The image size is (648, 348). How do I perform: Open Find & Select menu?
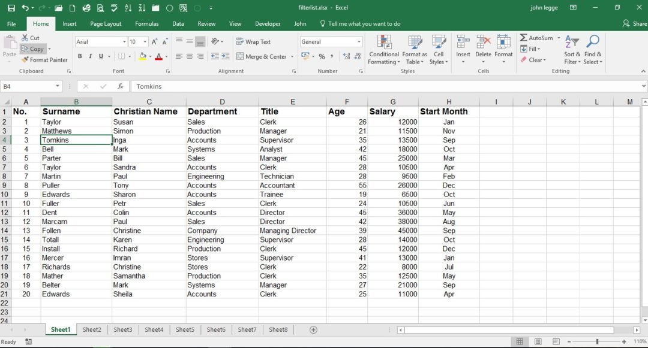click(593, 50)
